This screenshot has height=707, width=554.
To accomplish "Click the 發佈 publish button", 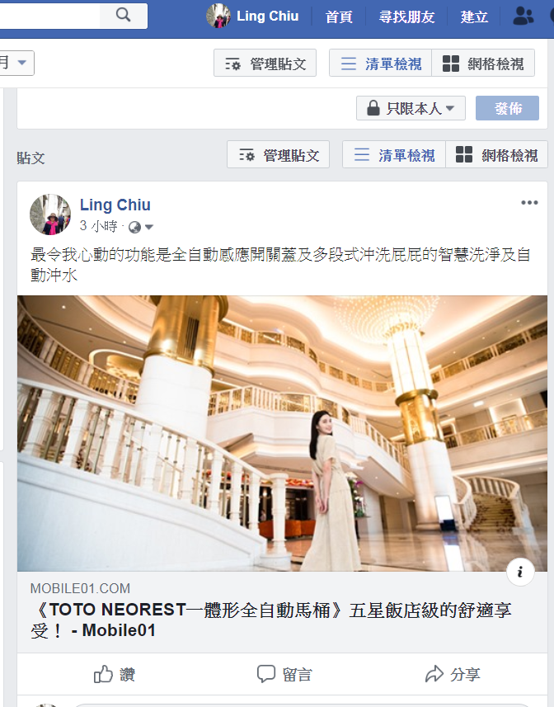I will 507,108.
